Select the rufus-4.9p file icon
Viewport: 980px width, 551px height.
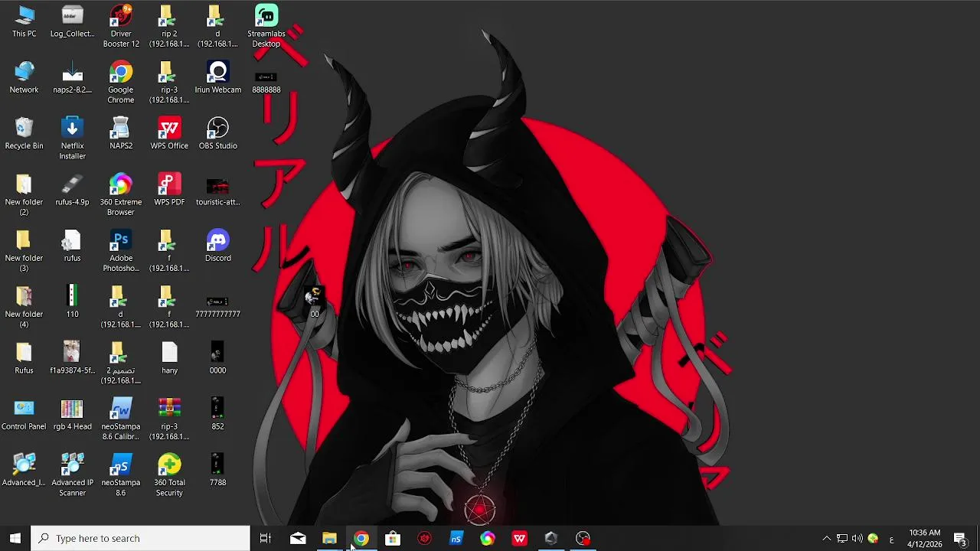[72, 190]
